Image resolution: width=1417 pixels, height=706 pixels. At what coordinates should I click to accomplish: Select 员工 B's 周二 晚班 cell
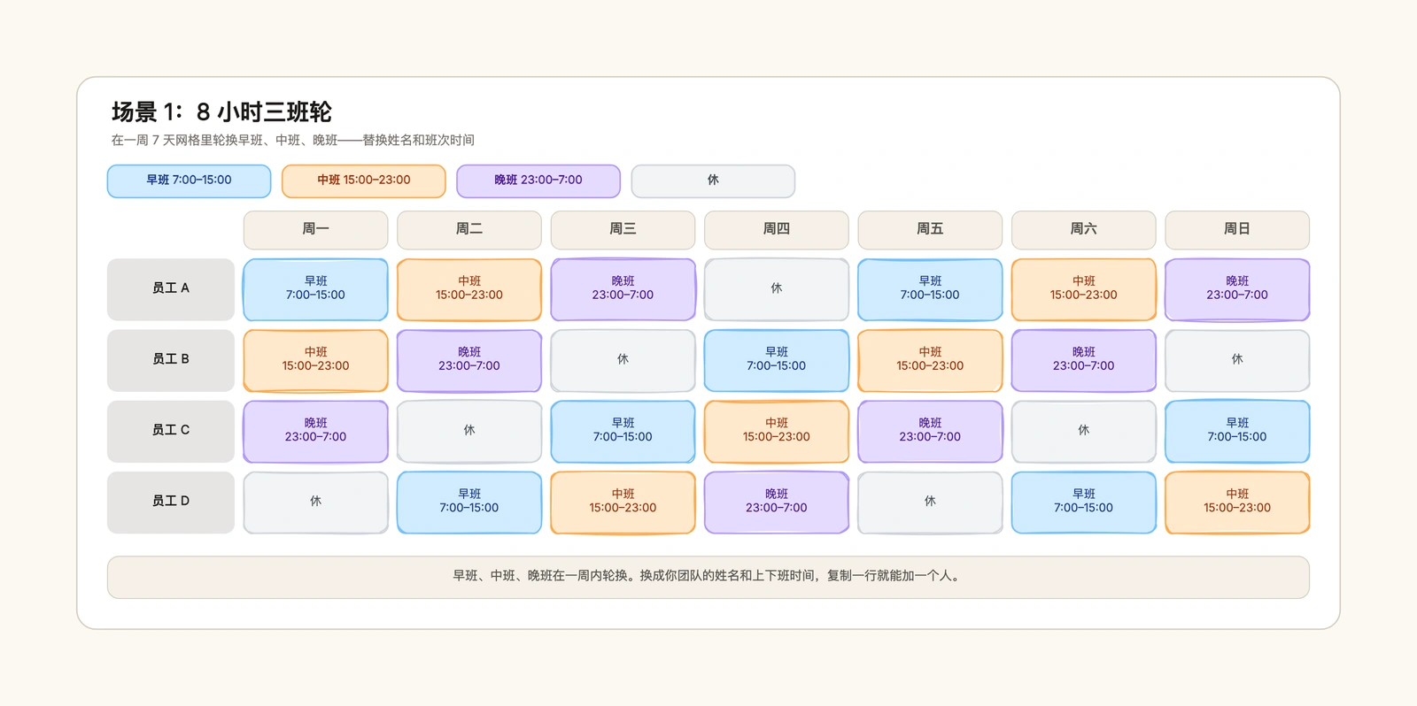469,360
